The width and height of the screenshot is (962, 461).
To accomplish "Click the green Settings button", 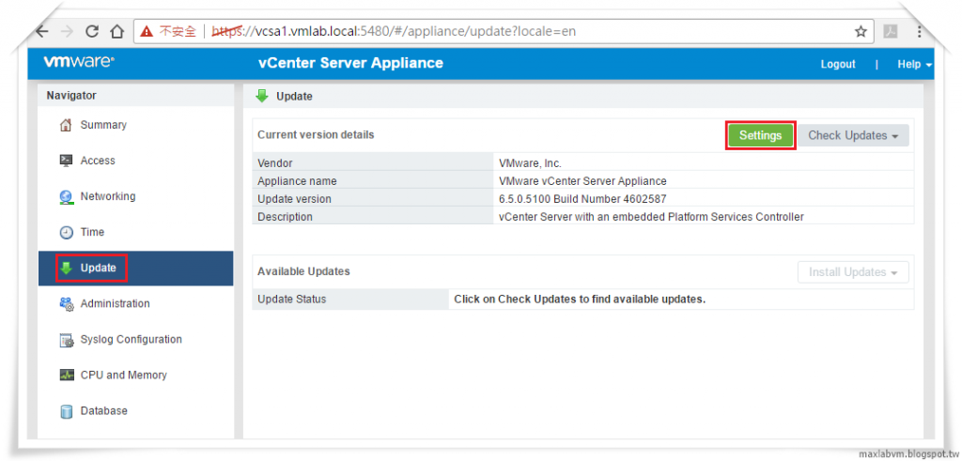I will [760, 135].
